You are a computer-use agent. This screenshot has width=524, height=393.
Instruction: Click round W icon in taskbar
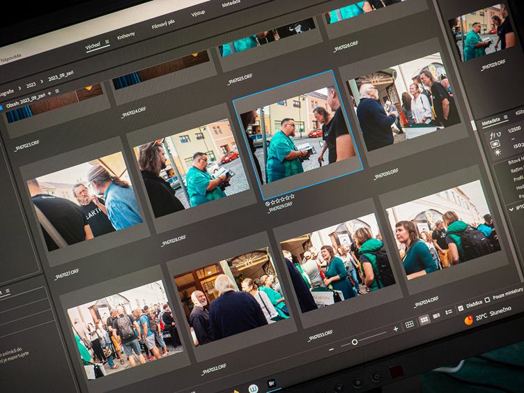click(x=254, y=389)
